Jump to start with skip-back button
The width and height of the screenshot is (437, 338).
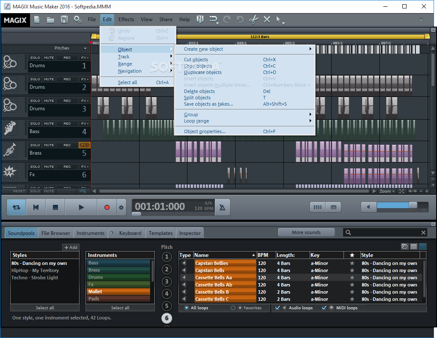click(36, 207)
